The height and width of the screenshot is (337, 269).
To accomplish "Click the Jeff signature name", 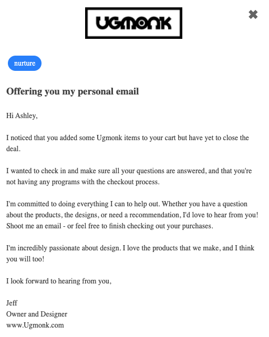I will pos(12,303).
